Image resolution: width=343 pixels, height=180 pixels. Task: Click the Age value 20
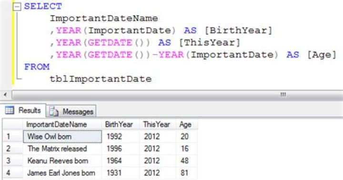(x=184, y=137)
